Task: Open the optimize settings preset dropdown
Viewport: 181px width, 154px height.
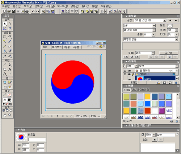Action: click(x=165, y=21)
